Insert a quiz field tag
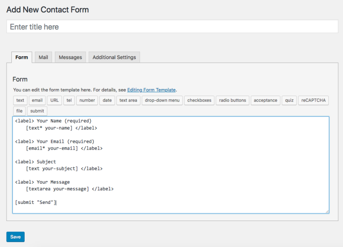Image resolution: width=343 pixels, height=247 pixels. click(289, 100)
